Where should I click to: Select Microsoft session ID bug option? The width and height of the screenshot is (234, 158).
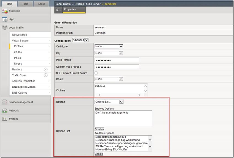[110, 137]
